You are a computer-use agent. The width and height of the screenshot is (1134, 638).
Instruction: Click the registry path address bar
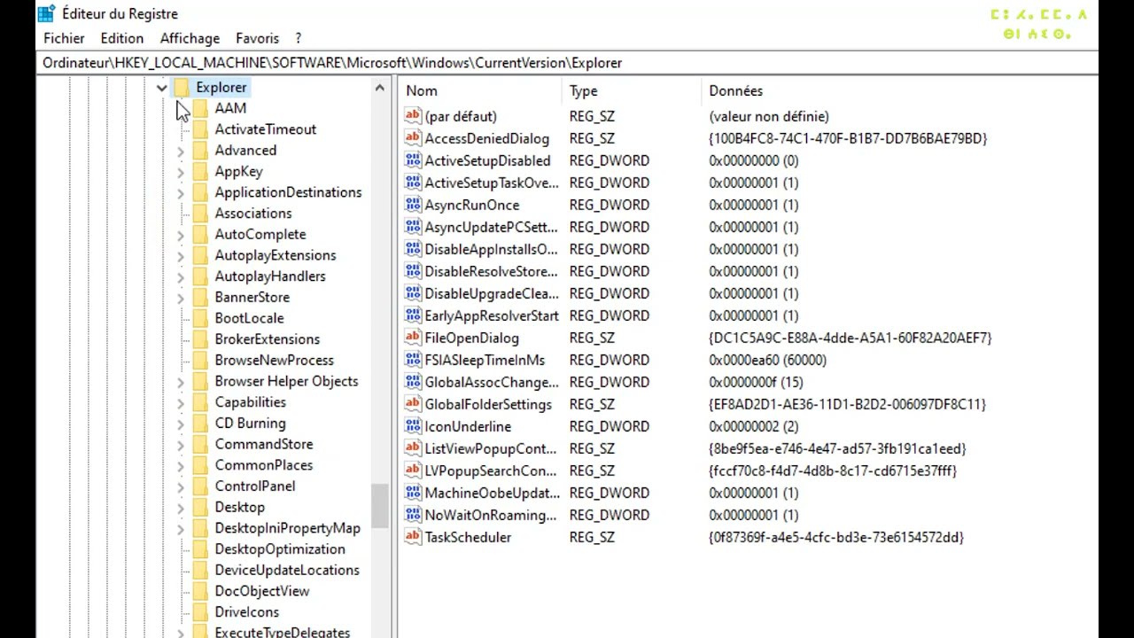tap(567, 63)
